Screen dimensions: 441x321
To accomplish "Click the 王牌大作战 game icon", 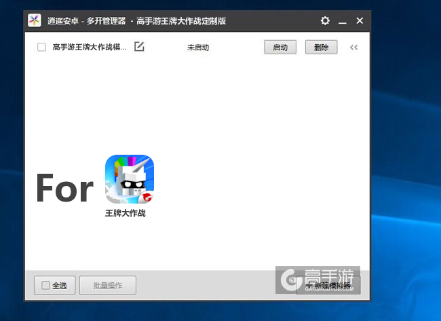I will pyautogui.click(x=130, y=179).
